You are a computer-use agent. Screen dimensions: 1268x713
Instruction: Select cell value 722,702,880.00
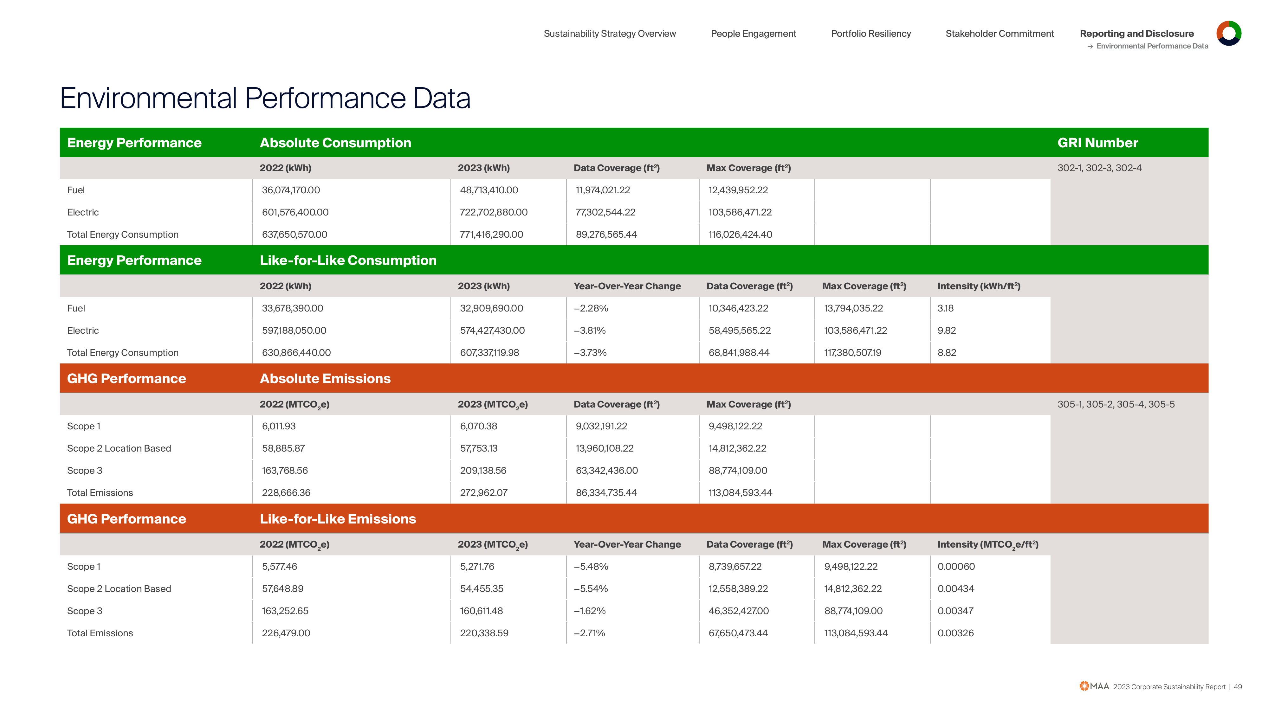click(494, 212)
